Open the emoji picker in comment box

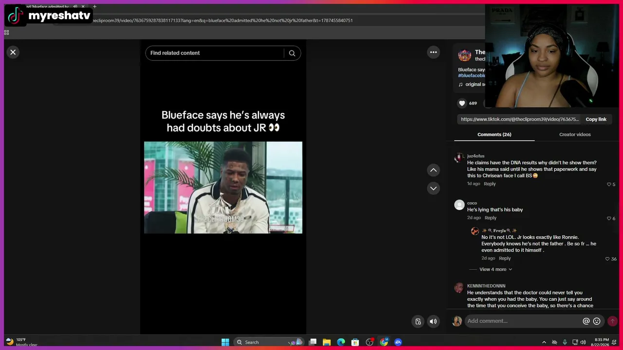click(x=597, y=321)
